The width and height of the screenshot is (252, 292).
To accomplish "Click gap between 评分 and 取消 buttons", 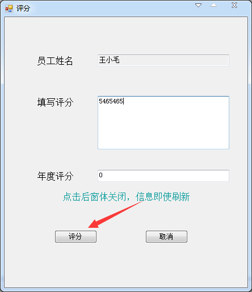I will tap(121, 236).
